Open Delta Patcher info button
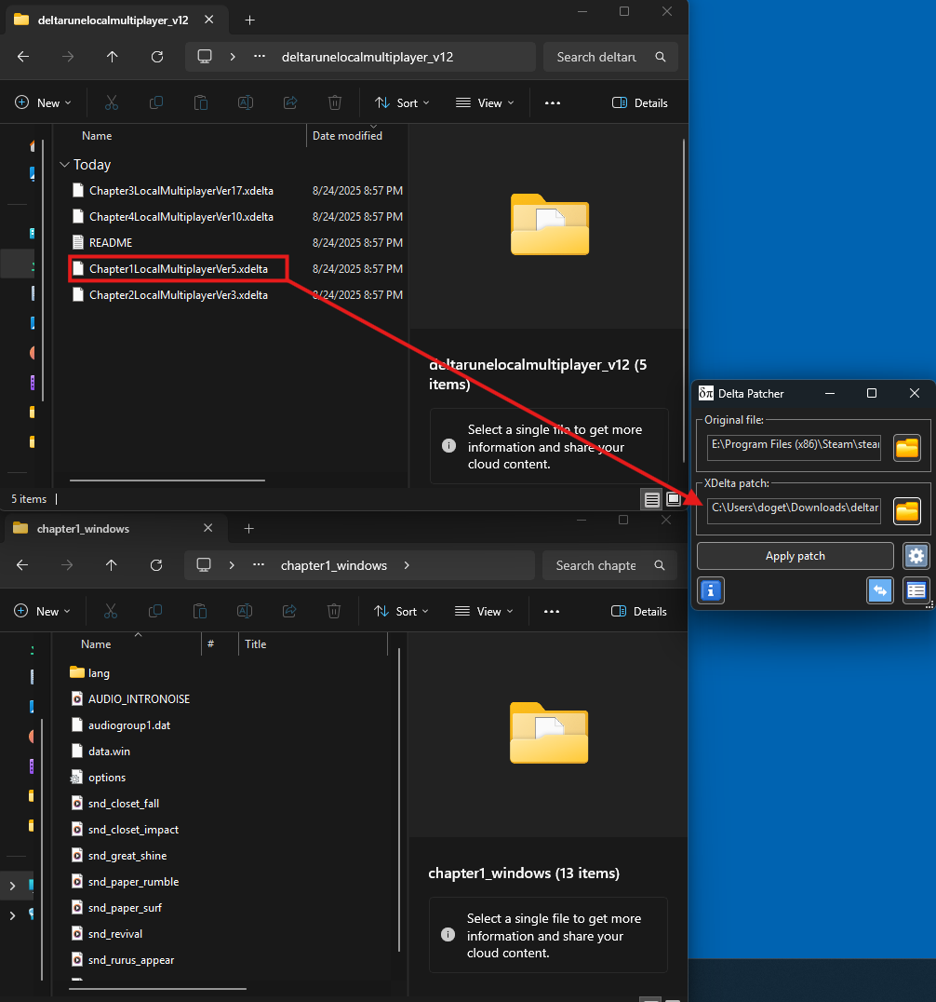Screen dimensions: 936x1002 [x=711, y=590]
